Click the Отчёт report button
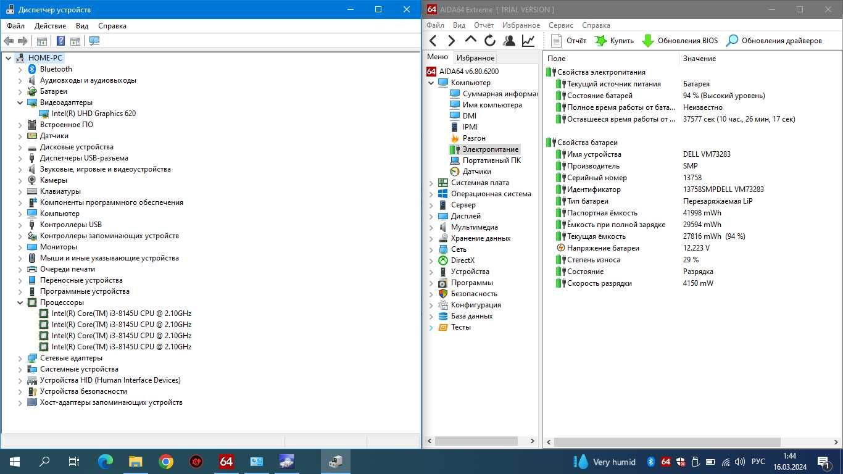 [568, 41]
